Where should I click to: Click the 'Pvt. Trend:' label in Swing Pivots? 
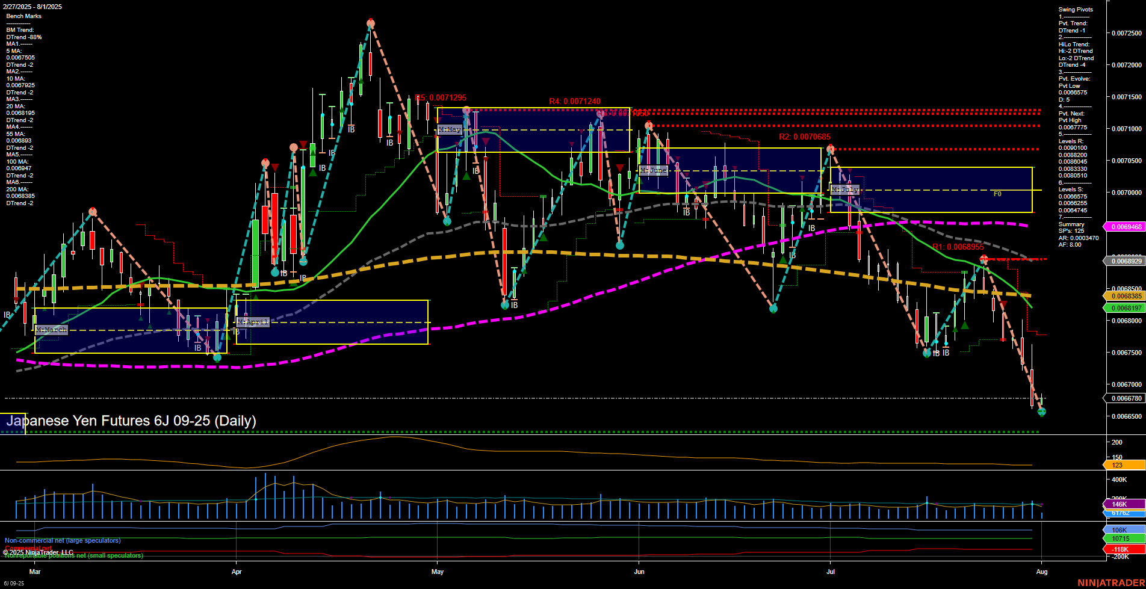point(1073,23)
